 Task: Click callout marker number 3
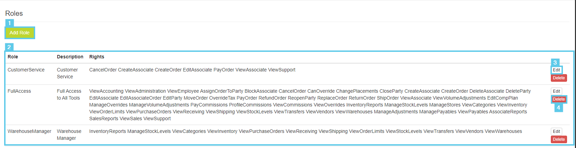tap(555, 62)
